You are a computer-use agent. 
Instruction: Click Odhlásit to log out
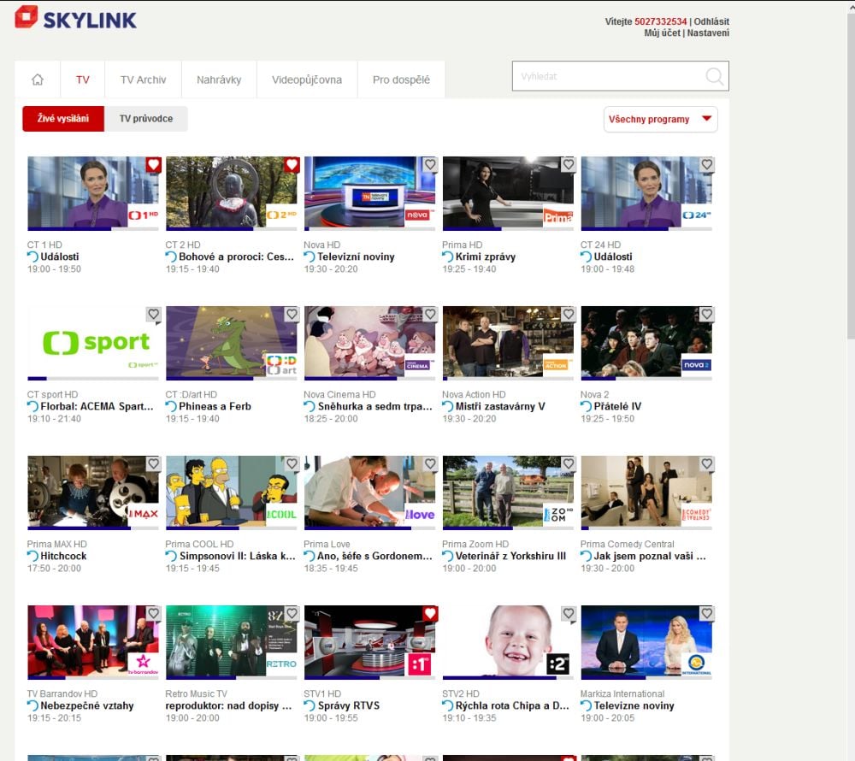coord(711,21)
